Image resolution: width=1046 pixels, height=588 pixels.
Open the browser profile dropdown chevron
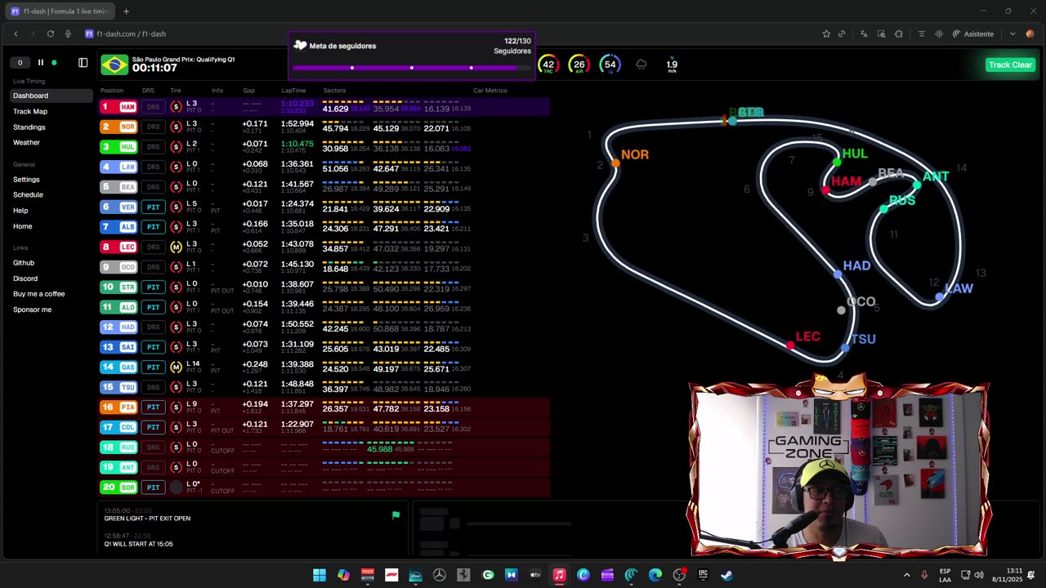coord(1012,33)
